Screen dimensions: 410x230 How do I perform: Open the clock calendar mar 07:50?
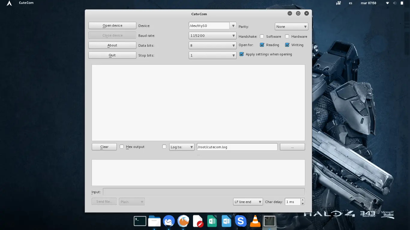pyautogui.click(x=368, y=3)
